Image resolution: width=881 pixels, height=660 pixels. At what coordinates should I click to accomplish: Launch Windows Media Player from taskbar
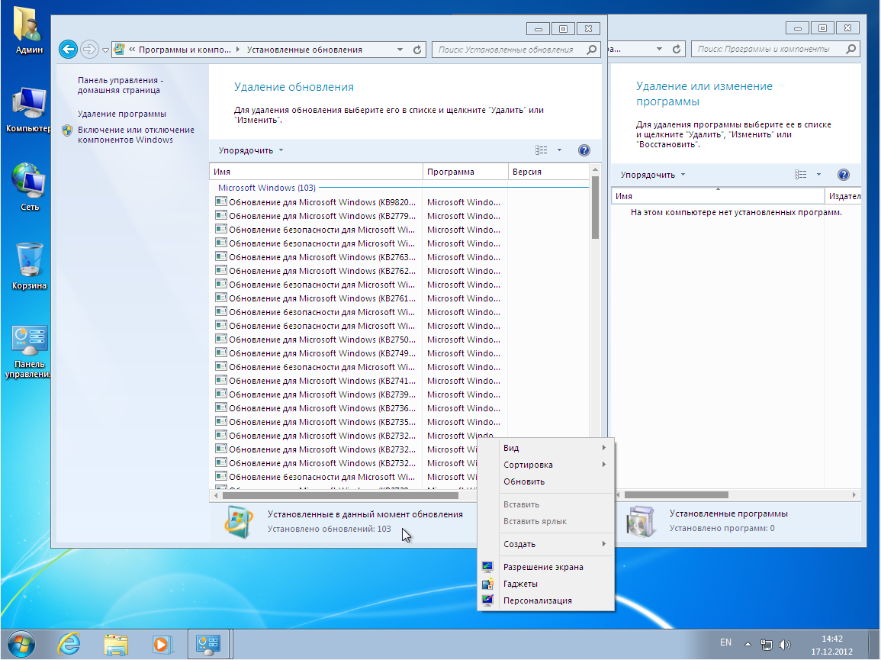(162, 644)
